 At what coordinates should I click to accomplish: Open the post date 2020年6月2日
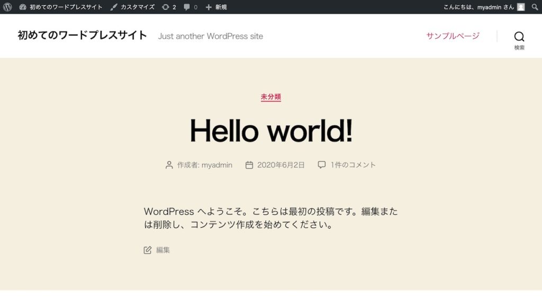pos(281,165)
